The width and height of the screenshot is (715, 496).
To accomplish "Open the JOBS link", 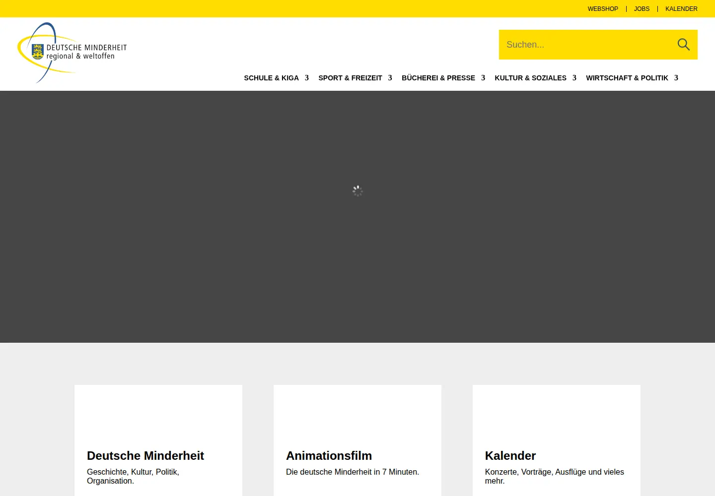I will coord(642,9).
